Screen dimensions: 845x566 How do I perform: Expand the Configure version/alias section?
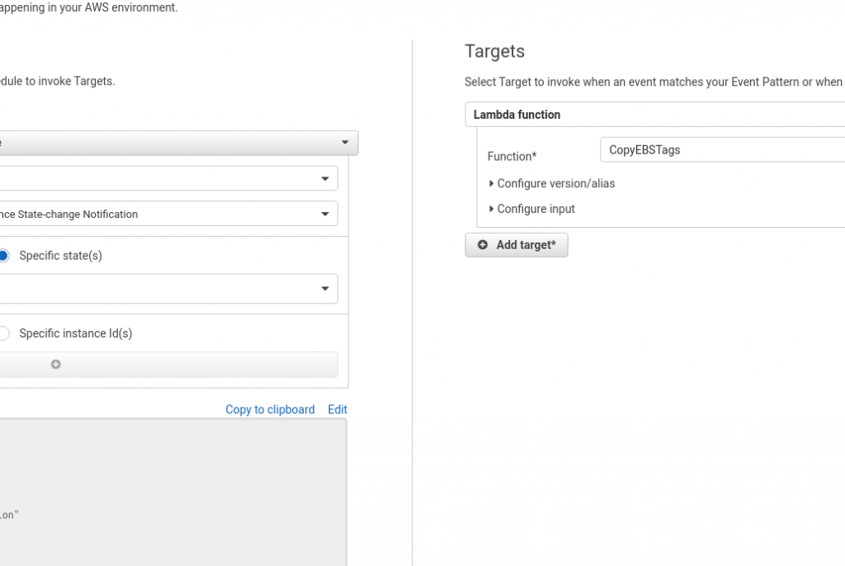(553, 183)
